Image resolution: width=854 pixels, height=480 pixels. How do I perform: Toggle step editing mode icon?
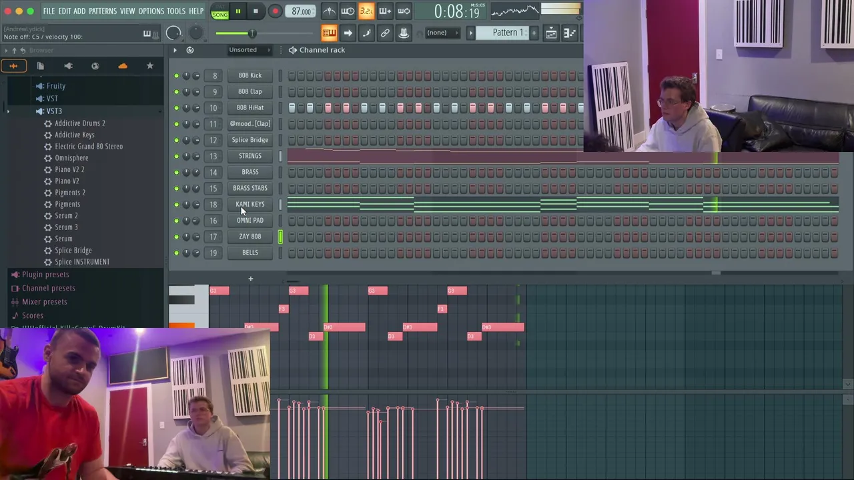366,33
